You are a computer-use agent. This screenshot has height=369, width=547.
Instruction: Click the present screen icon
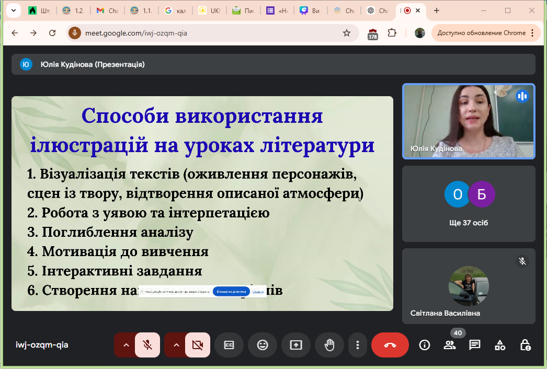click(x=296, y=345)
